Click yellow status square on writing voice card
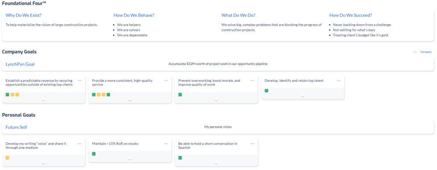The width and height of the screenshot is (437, 170). point(8,158)
